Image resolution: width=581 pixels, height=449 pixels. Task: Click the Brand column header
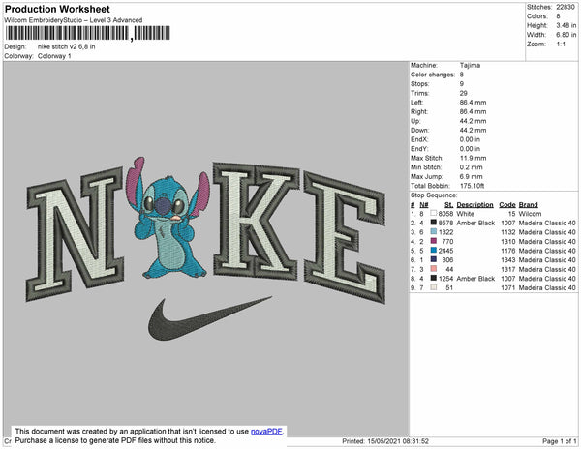click(529, 205)
